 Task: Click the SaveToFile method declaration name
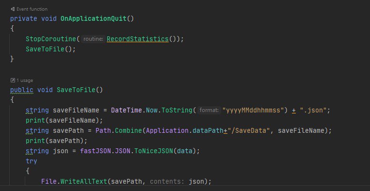click(76, 90)
